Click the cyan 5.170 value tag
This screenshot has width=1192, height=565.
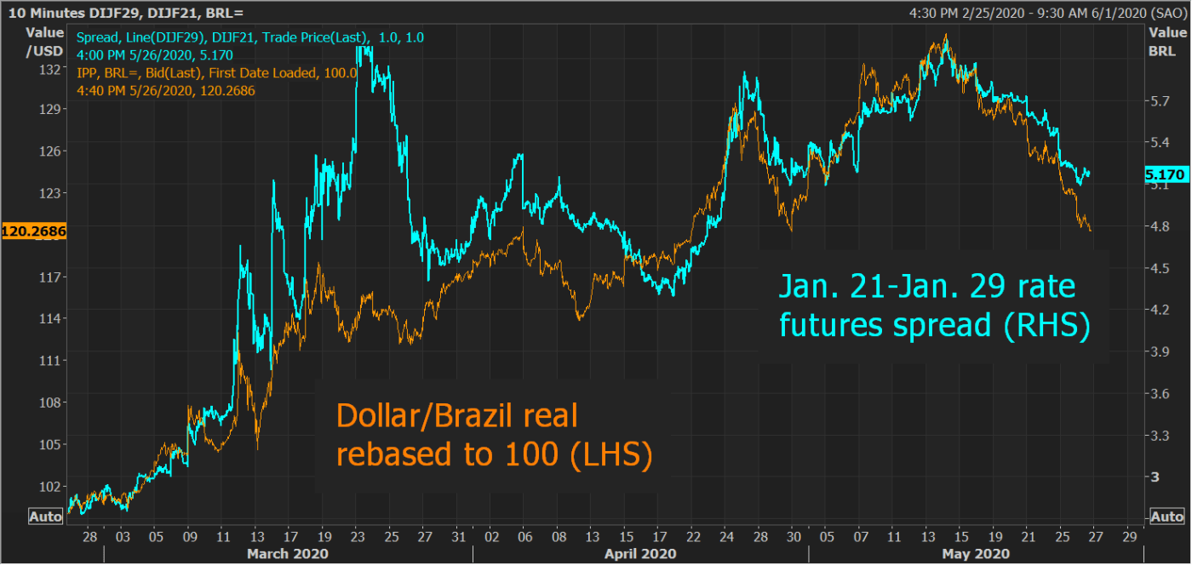coord(1166,175)
